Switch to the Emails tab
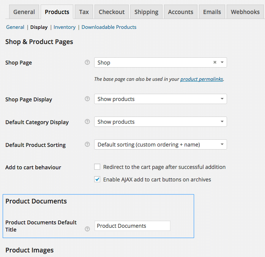 click(x=212, y=12)
